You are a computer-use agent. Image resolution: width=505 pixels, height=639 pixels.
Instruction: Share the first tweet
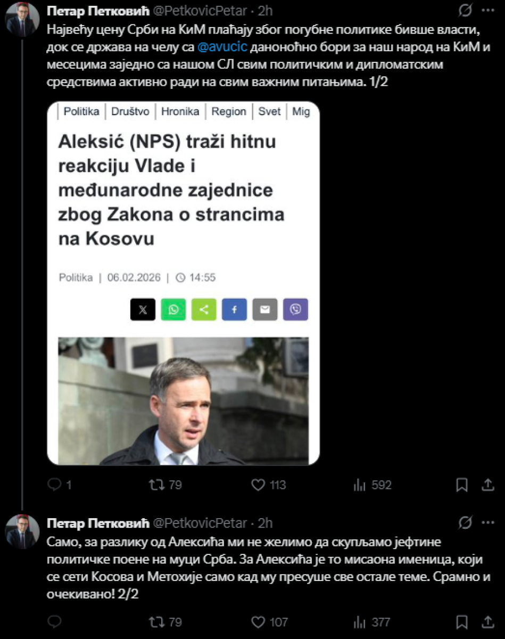point(487,485)
